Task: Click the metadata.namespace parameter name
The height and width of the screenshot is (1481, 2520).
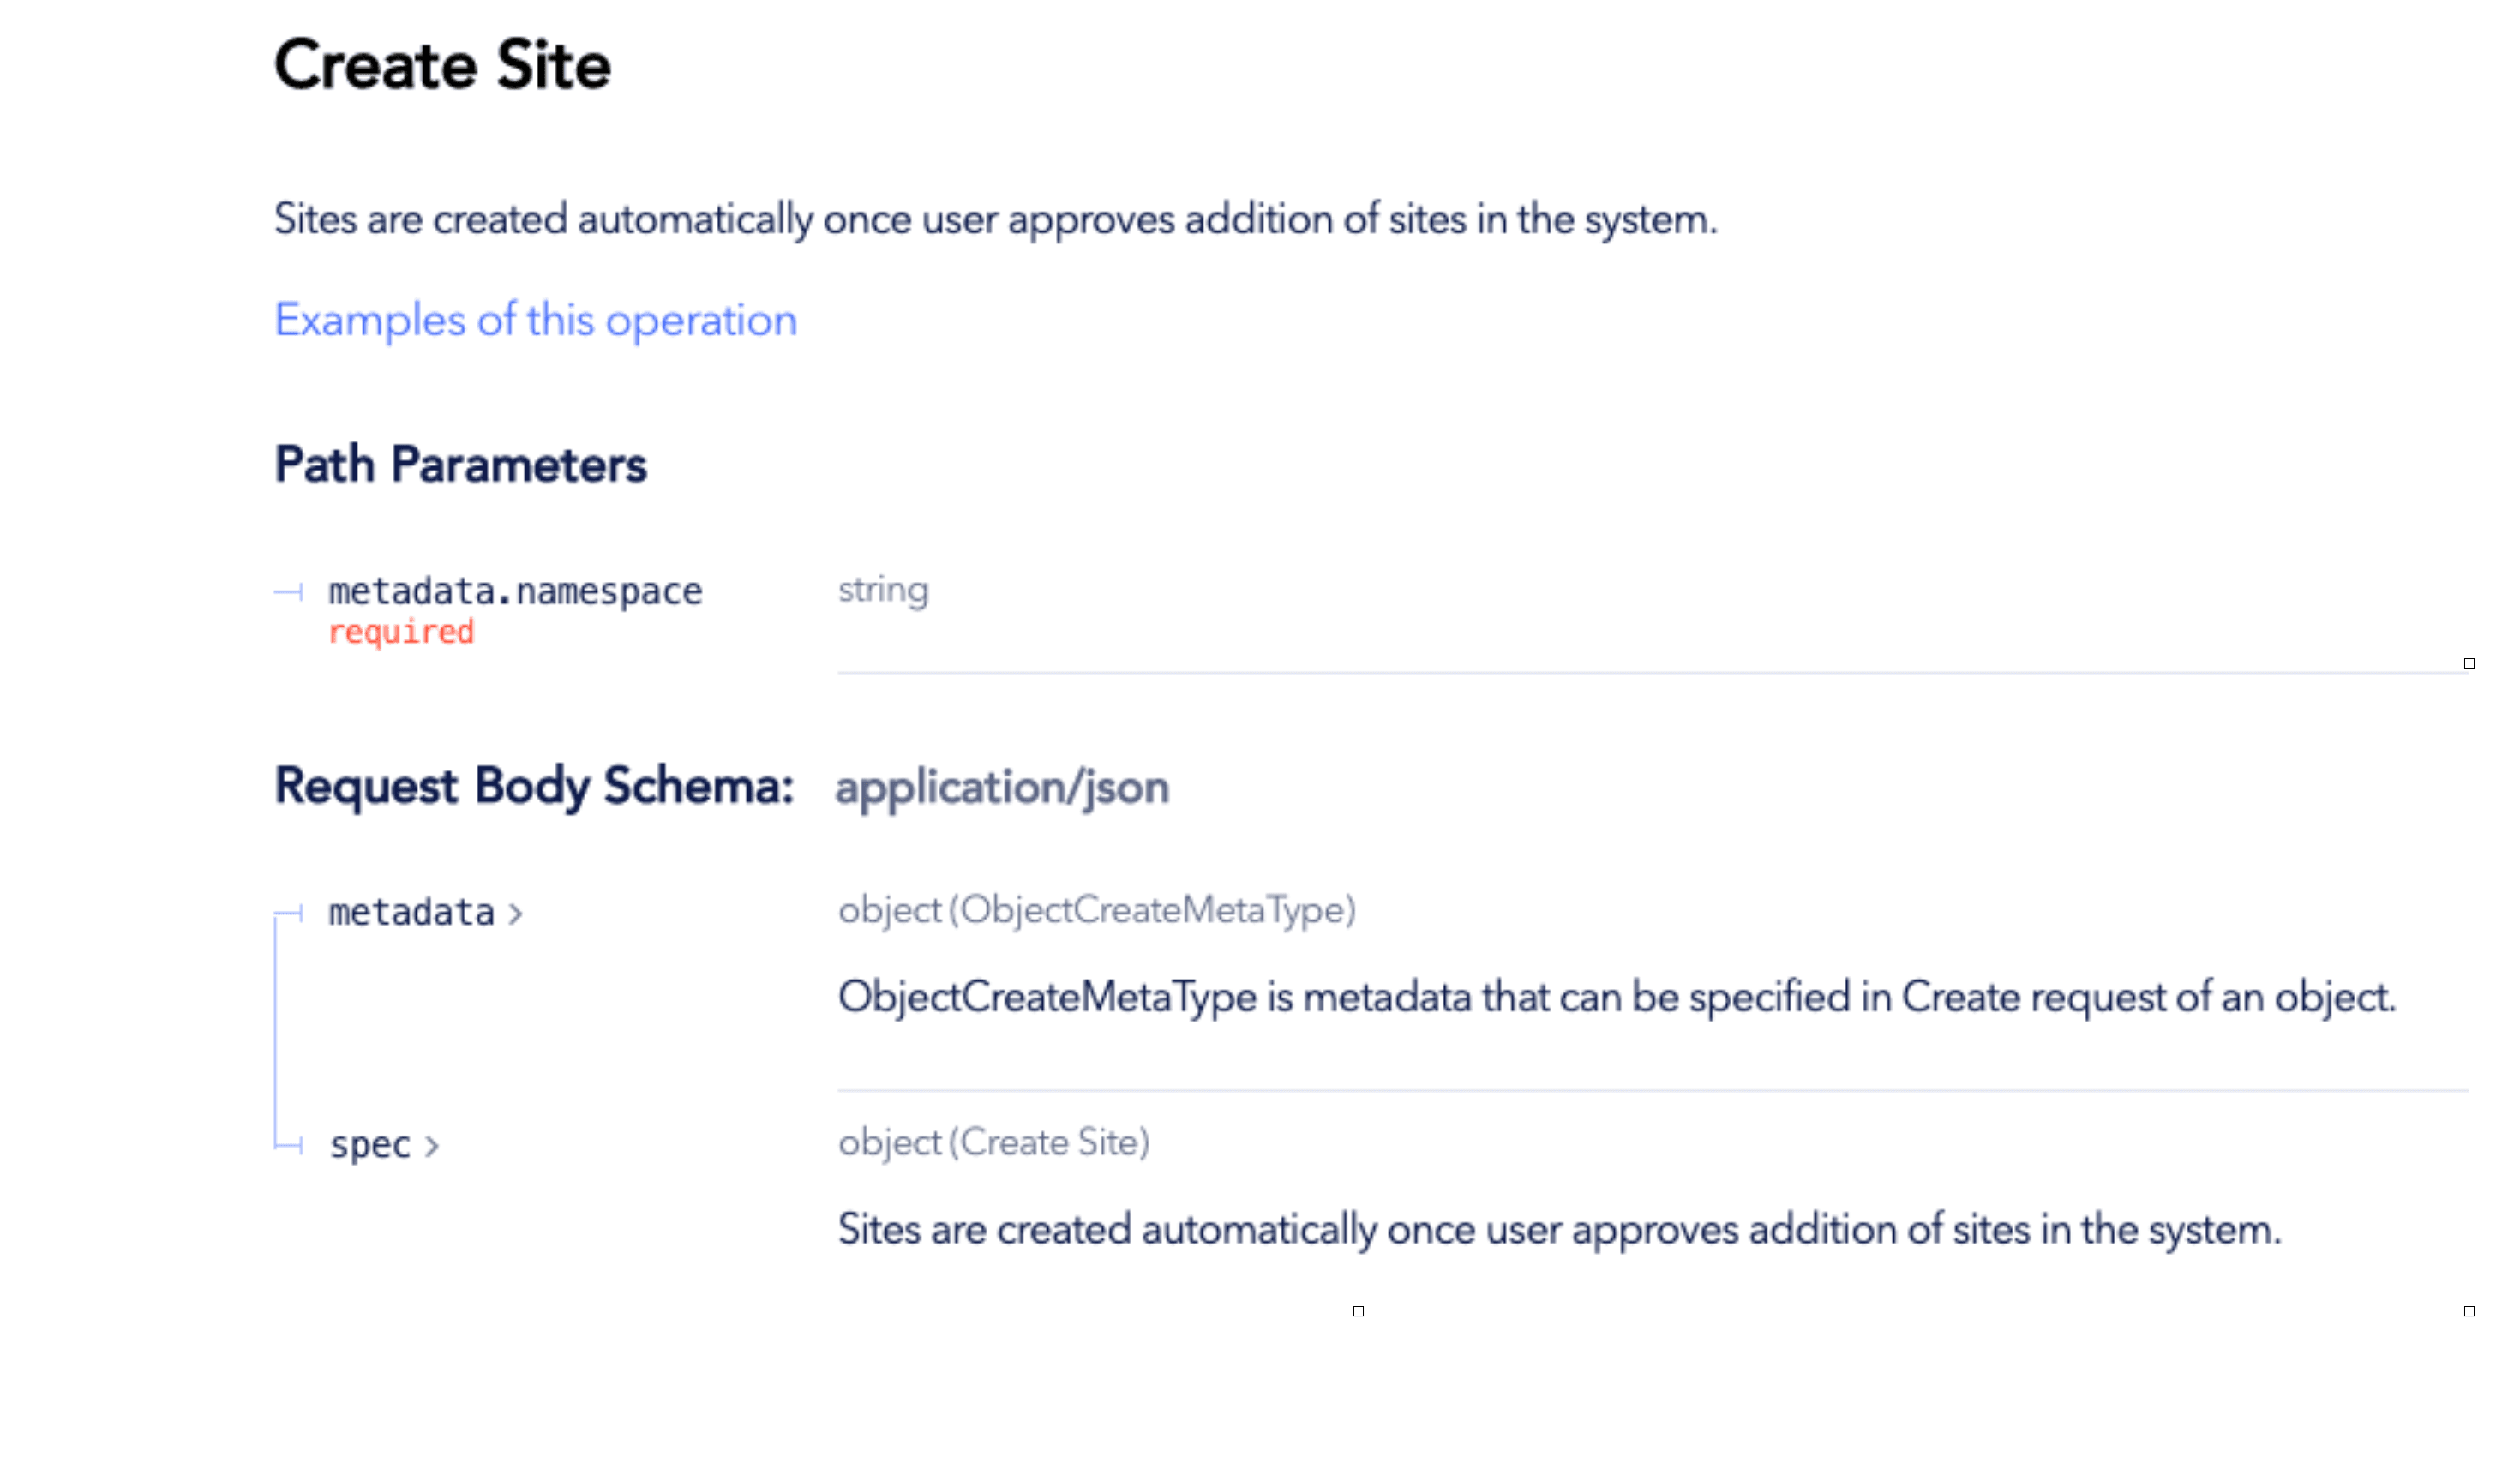Action: (x=515, y=591)
